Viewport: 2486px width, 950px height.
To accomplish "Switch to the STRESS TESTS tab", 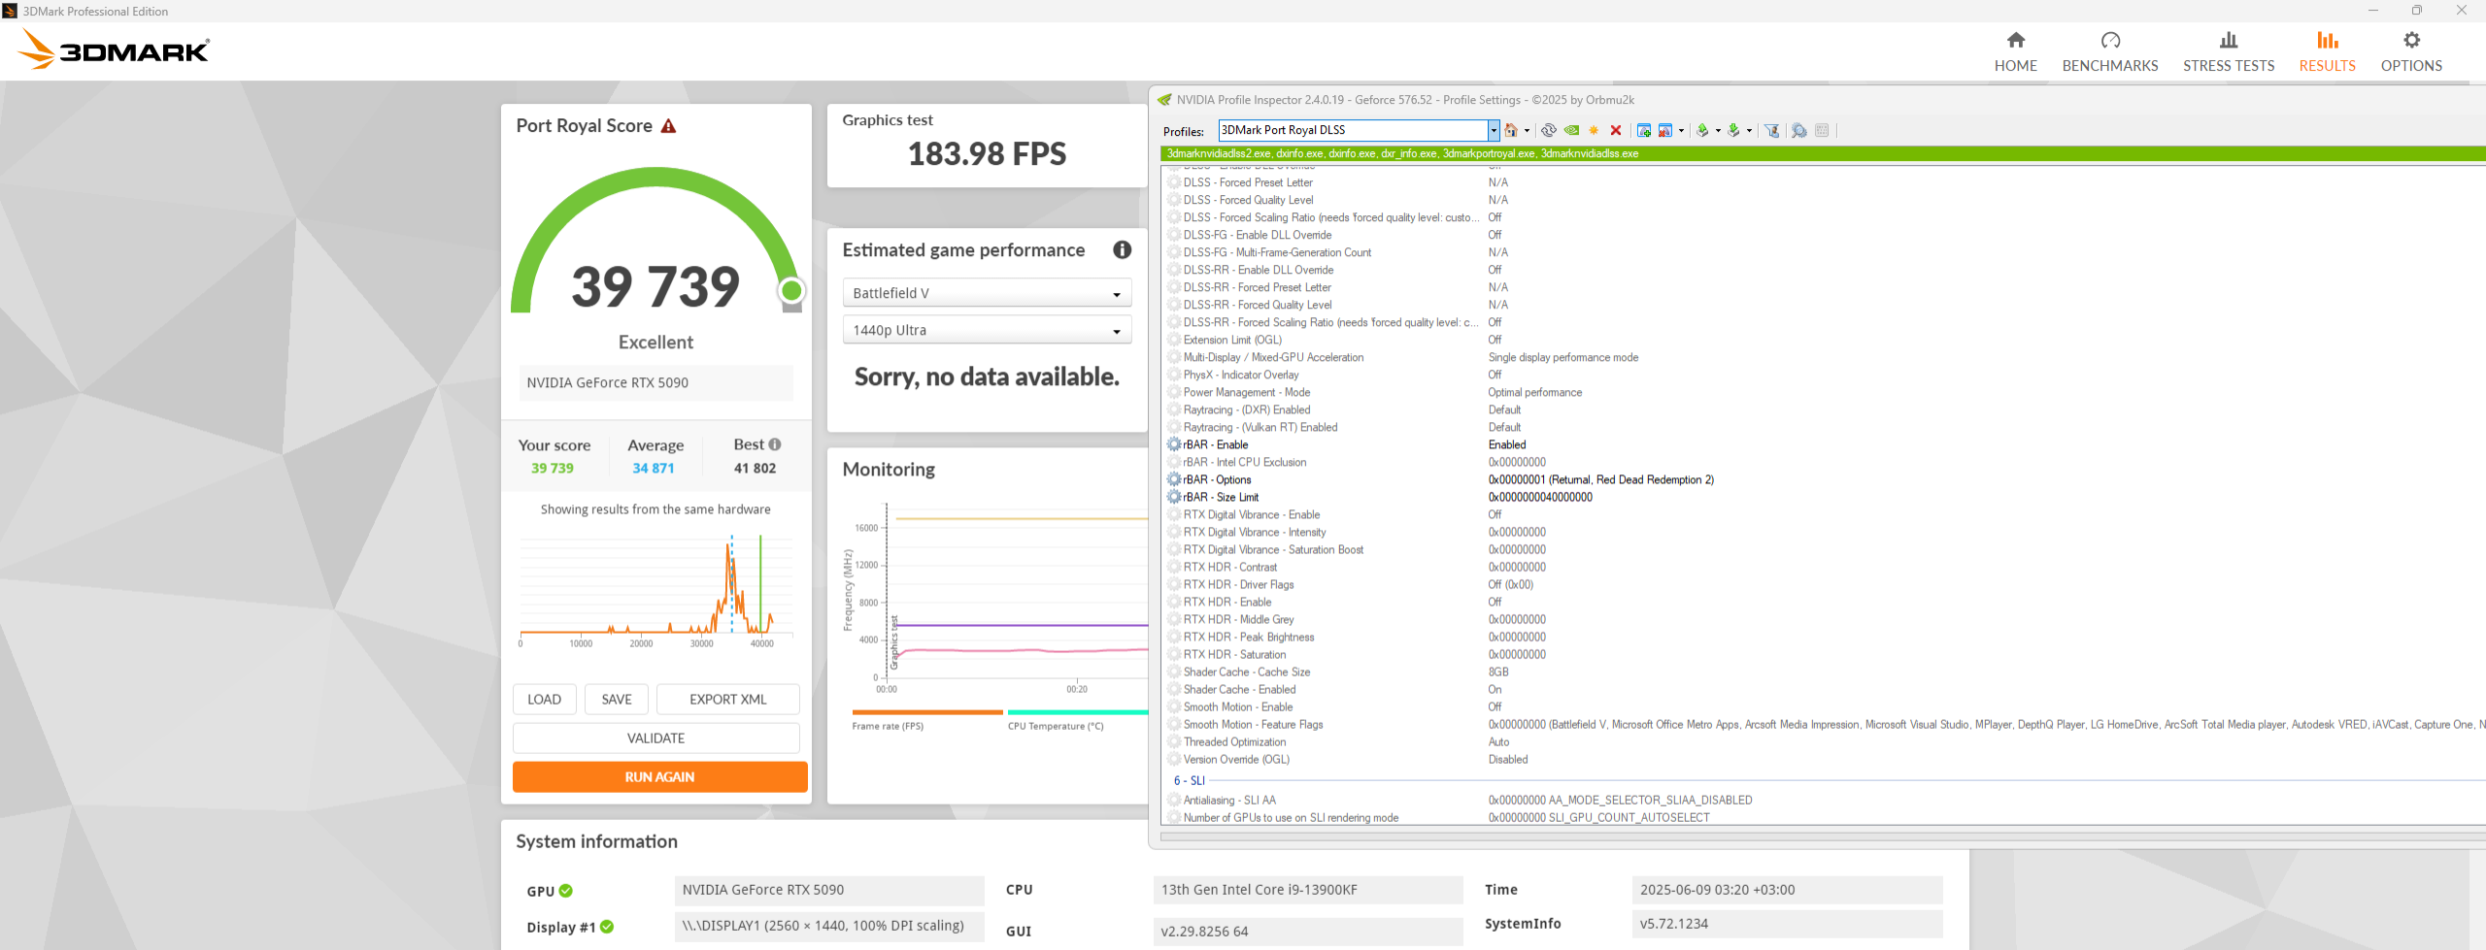I will [x=2229, y=51].
